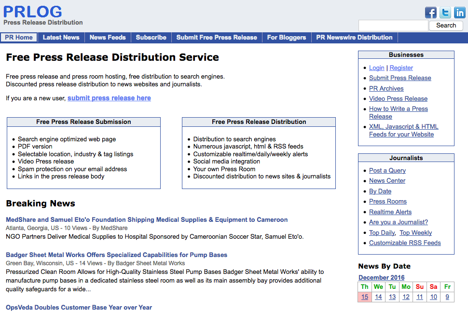468x312 pixels.
Task: Focus the search text field
Action: [x=393, y=26]
